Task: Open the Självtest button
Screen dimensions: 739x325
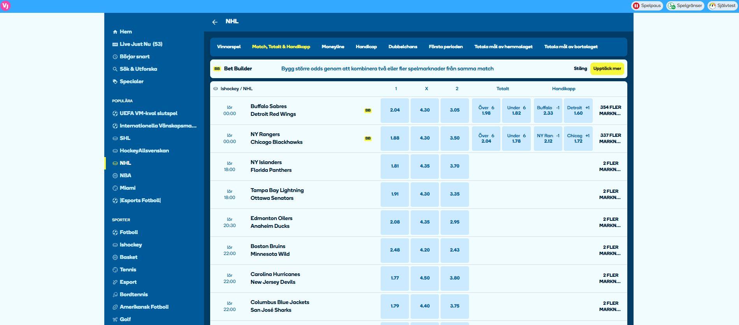Action: [x=723, y=6]
